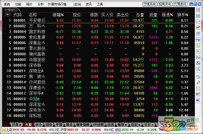This screenshot has height=134, width=203.
Task: Expand the 港股▲ Hong Kong stocks tab
Action: (x=149, y=125)
